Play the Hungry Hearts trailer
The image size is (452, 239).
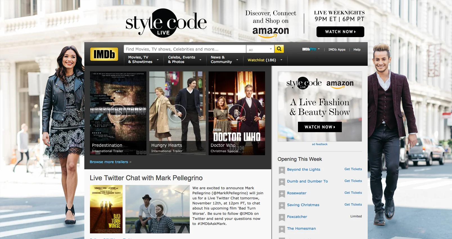[x=177, y=113]
